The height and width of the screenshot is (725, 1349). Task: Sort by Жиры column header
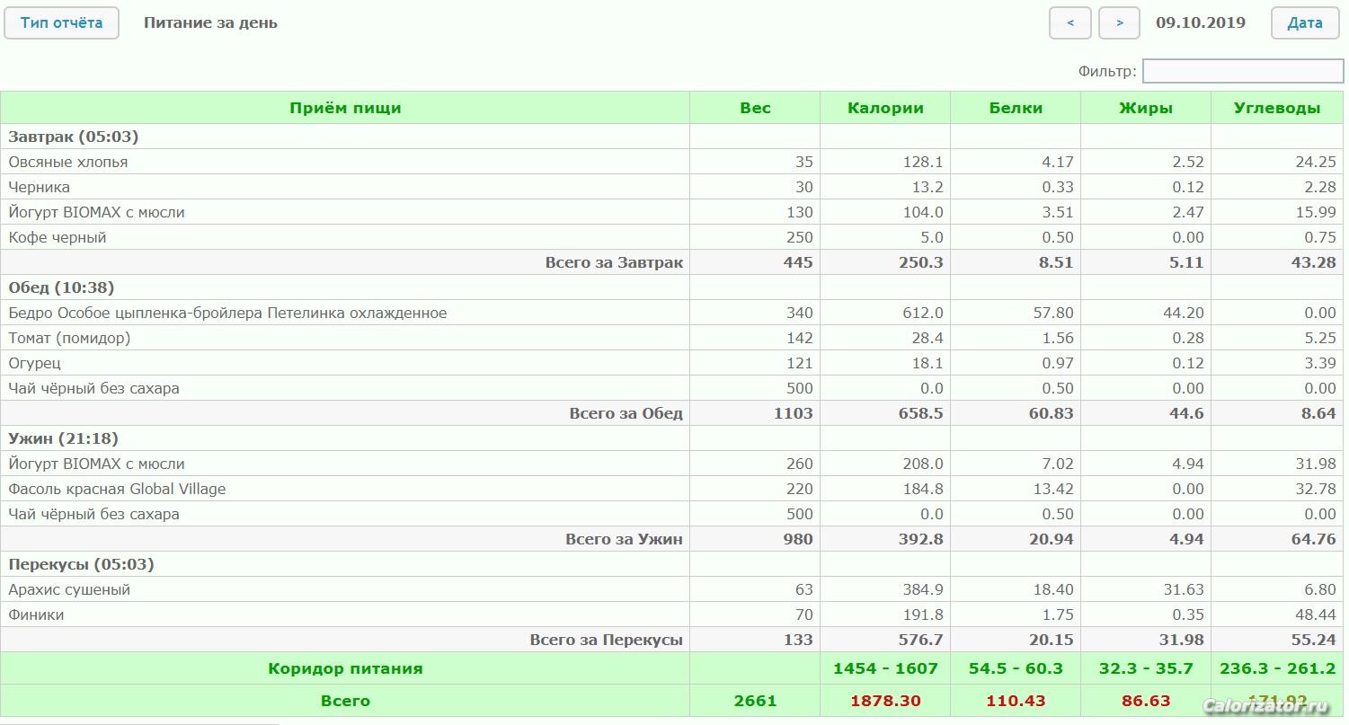click(1146, 108)
